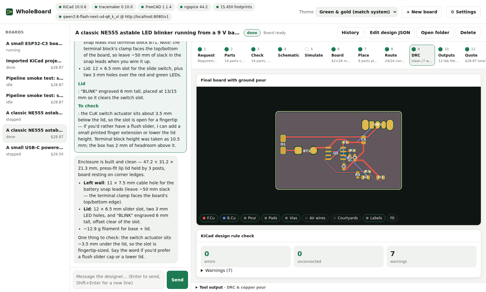Focus the Message the designer input
Image resolution: width=486 pixels, height=292 pixels.
(119, 280)
